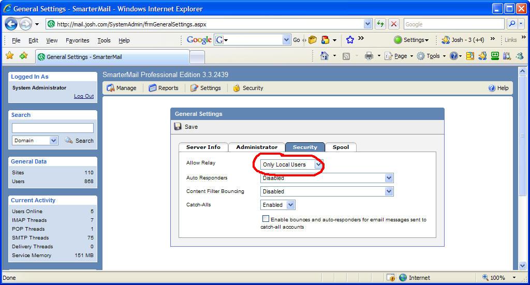Image resolution: width=530 pixels, height=285 pixels.
Task: Click the Search button in the sidebar
Action: point(79,141)
